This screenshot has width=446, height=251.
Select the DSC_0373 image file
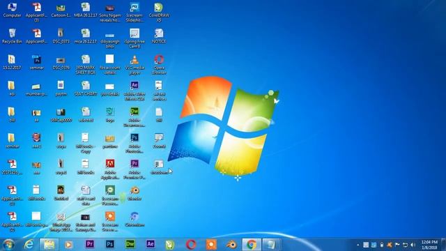61,36
